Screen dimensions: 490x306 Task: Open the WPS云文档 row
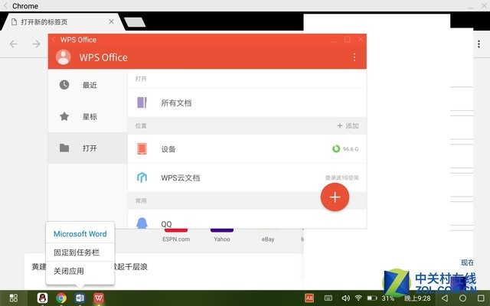click(x=247, y=177)
